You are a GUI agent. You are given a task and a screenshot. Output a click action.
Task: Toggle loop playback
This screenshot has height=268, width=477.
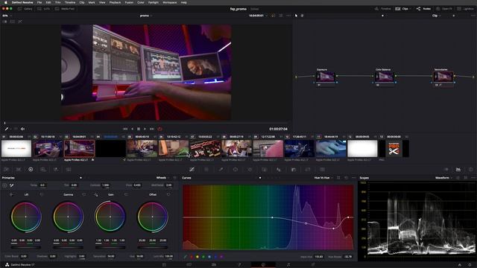(159, 129)
